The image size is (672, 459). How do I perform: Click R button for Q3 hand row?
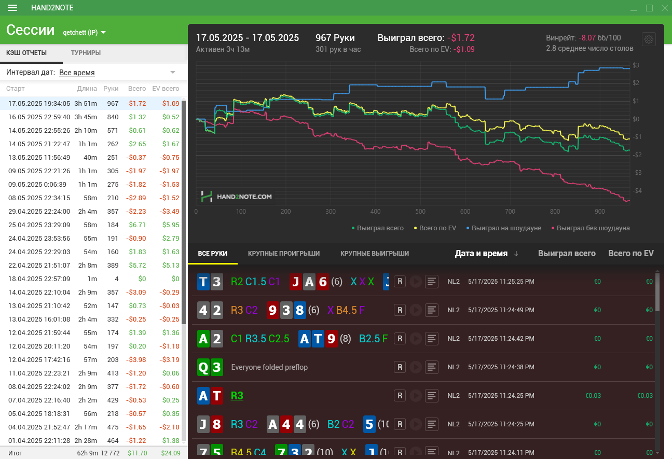pyautogui.click(x=400, y=367)
